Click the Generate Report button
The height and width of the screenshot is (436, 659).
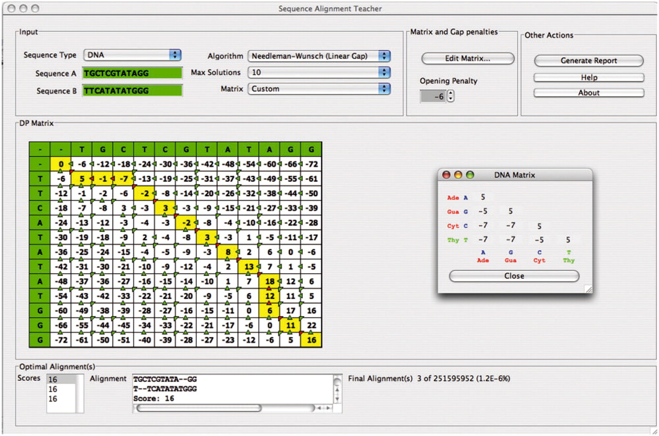(588, 60)
